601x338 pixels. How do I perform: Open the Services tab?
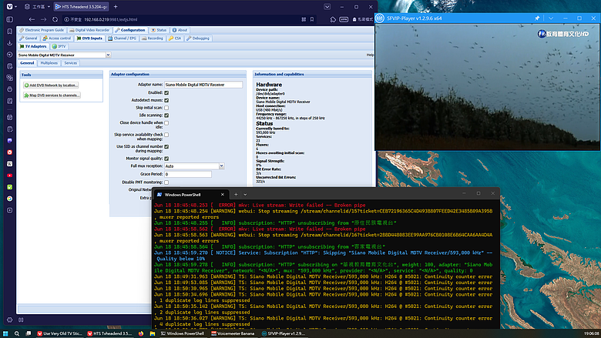(x=71, y=63)
